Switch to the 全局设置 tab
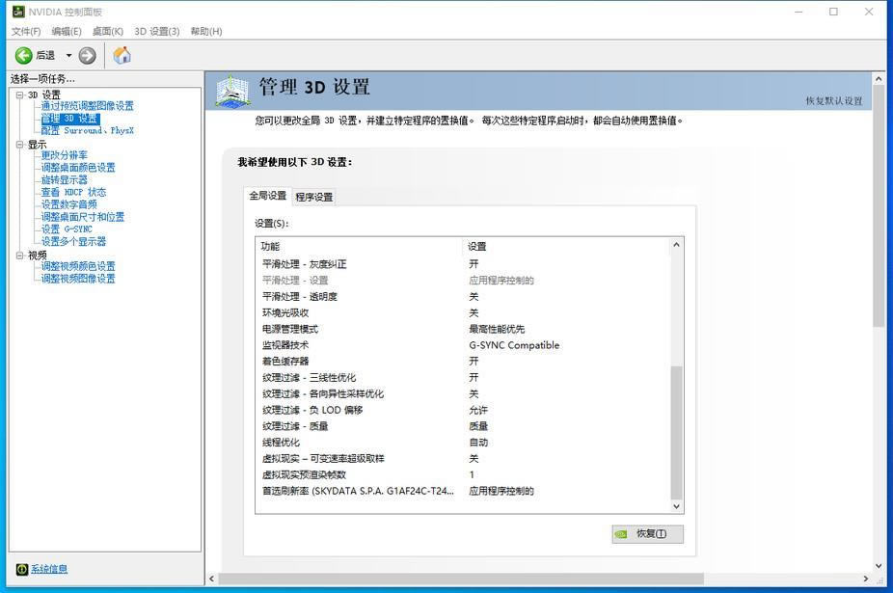Viewport: 893px width, 593px height. [268, 196]
